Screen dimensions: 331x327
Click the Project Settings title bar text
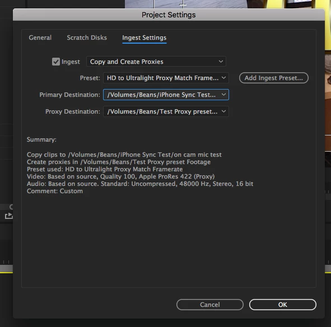[x=169, y=15]
